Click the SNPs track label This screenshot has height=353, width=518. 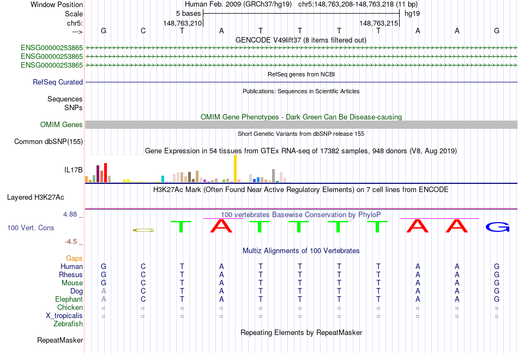(x=74, y=107)
